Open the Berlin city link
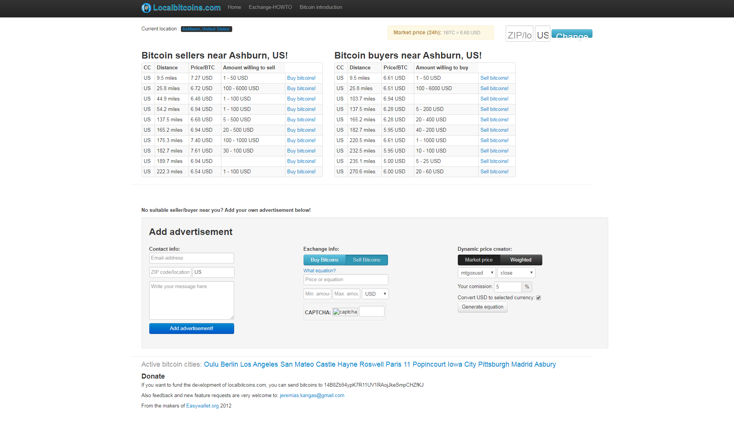 click(229, 364)
